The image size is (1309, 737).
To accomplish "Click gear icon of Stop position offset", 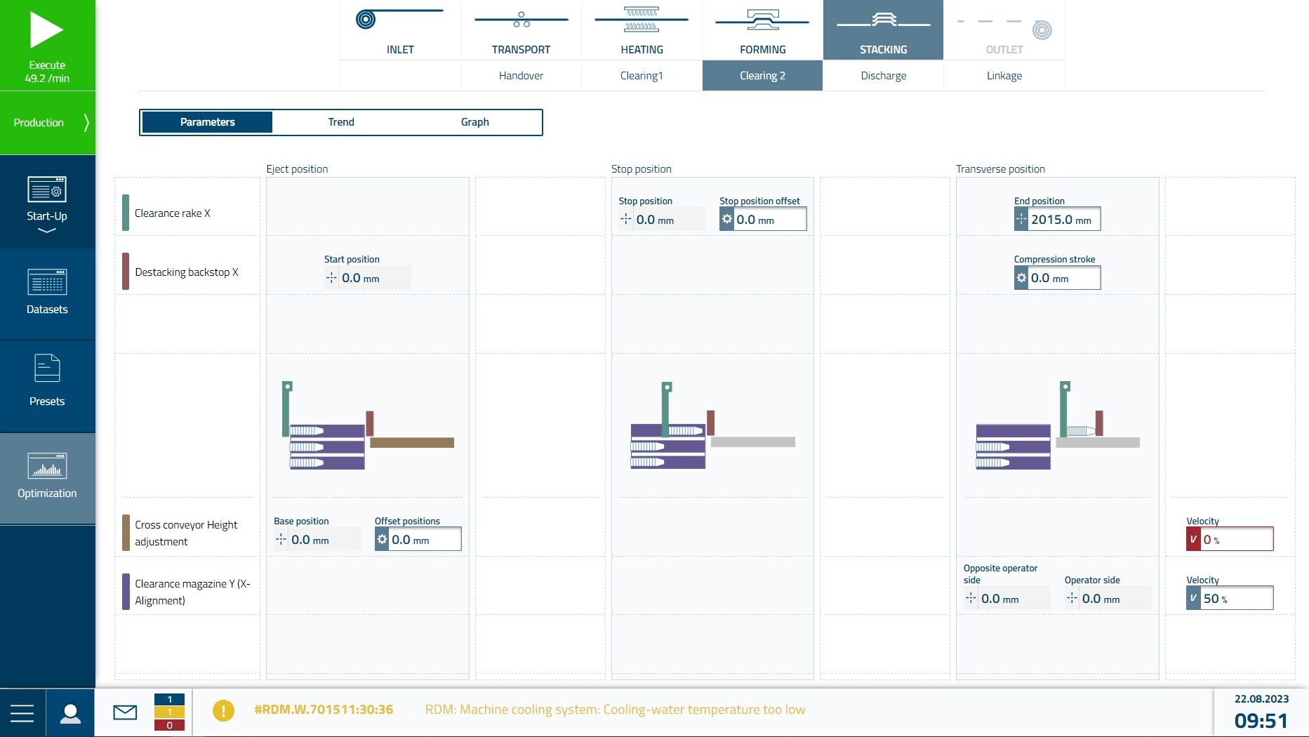I will coord(726,219).
